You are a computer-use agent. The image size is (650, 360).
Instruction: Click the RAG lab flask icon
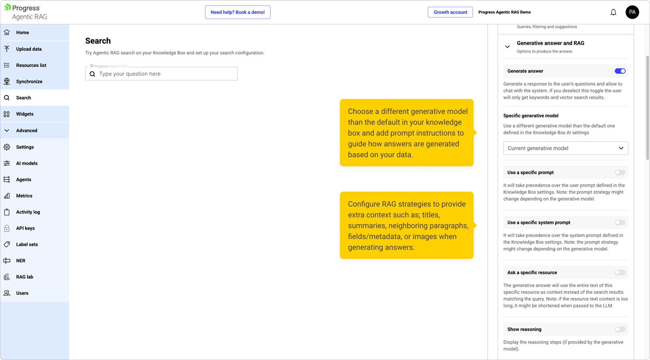pos(7,277)
